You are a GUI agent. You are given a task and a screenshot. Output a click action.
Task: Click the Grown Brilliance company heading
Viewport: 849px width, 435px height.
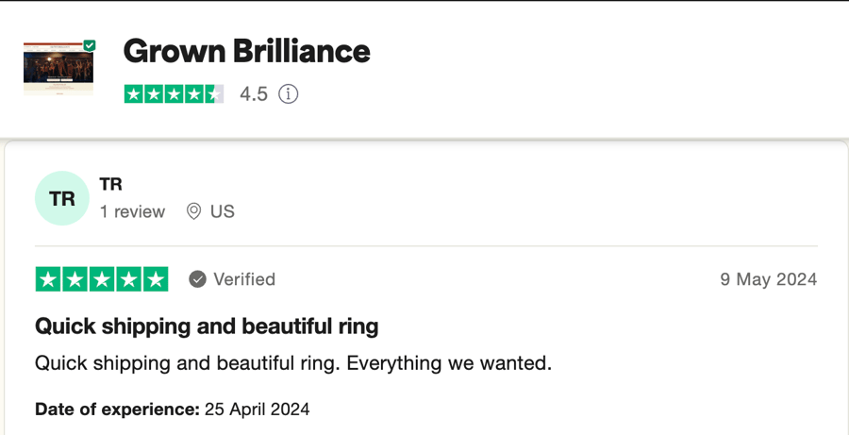[x=247, y=51]
